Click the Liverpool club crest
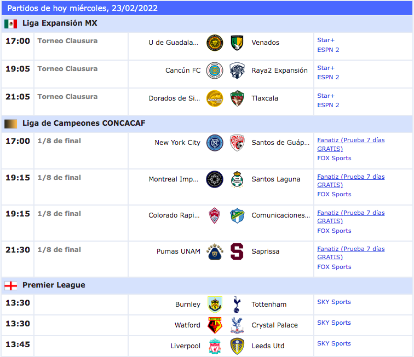The width and height of the screenshot is (414, 357). (x=215, y=346)
